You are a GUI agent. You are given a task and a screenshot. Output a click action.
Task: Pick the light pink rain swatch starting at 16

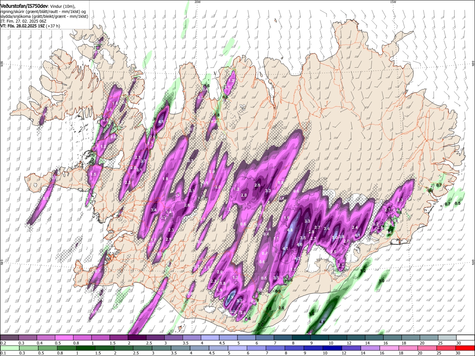click(x=389, y=348)
